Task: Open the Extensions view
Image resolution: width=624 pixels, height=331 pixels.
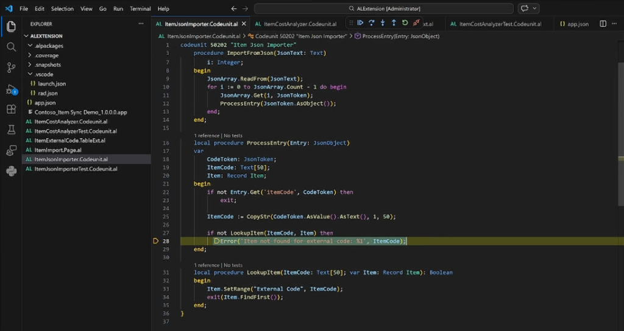Action: [11, 110]
